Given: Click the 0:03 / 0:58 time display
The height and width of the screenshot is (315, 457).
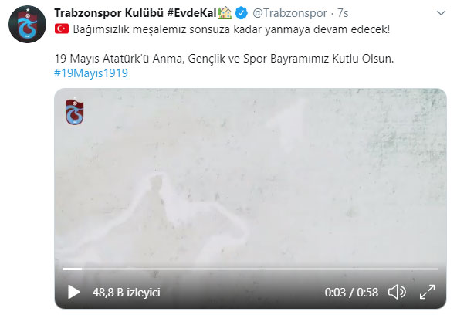Looking at the screenshot, I should pos(351,293).
